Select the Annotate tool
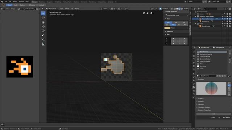The width and height of the screenshot is (232, 130). pos(43,40)
